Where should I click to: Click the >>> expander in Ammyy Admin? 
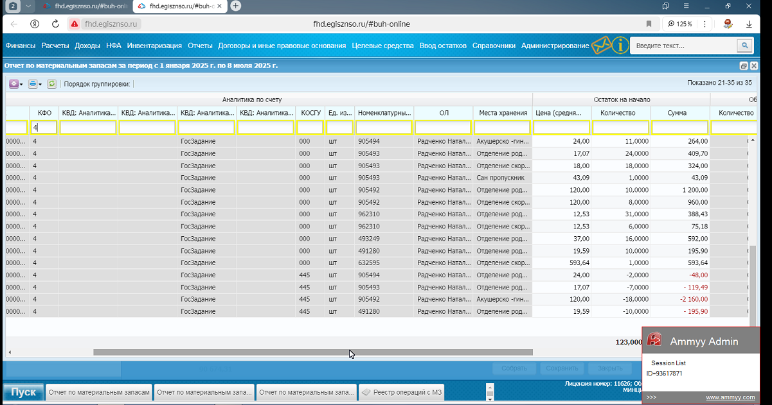651,397
